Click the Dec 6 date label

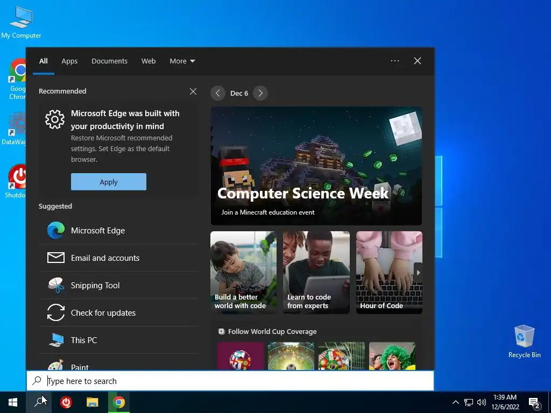pos(239,93)
